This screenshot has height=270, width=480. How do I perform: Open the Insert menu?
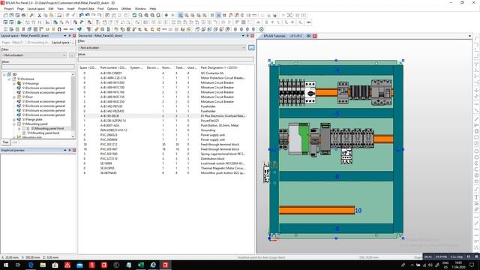pyautogui.click(x=70, y=9)
